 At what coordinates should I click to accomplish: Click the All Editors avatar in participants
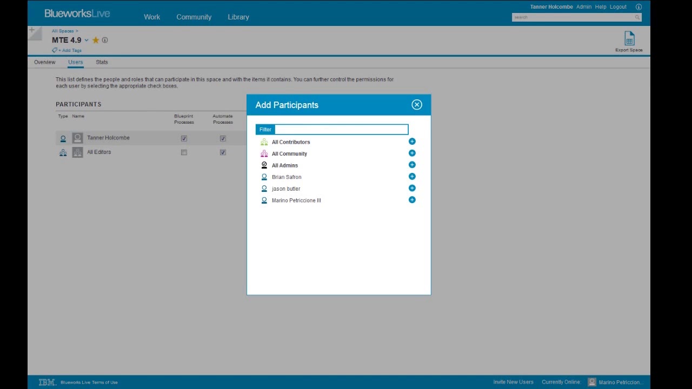click(x=77, y=152)
